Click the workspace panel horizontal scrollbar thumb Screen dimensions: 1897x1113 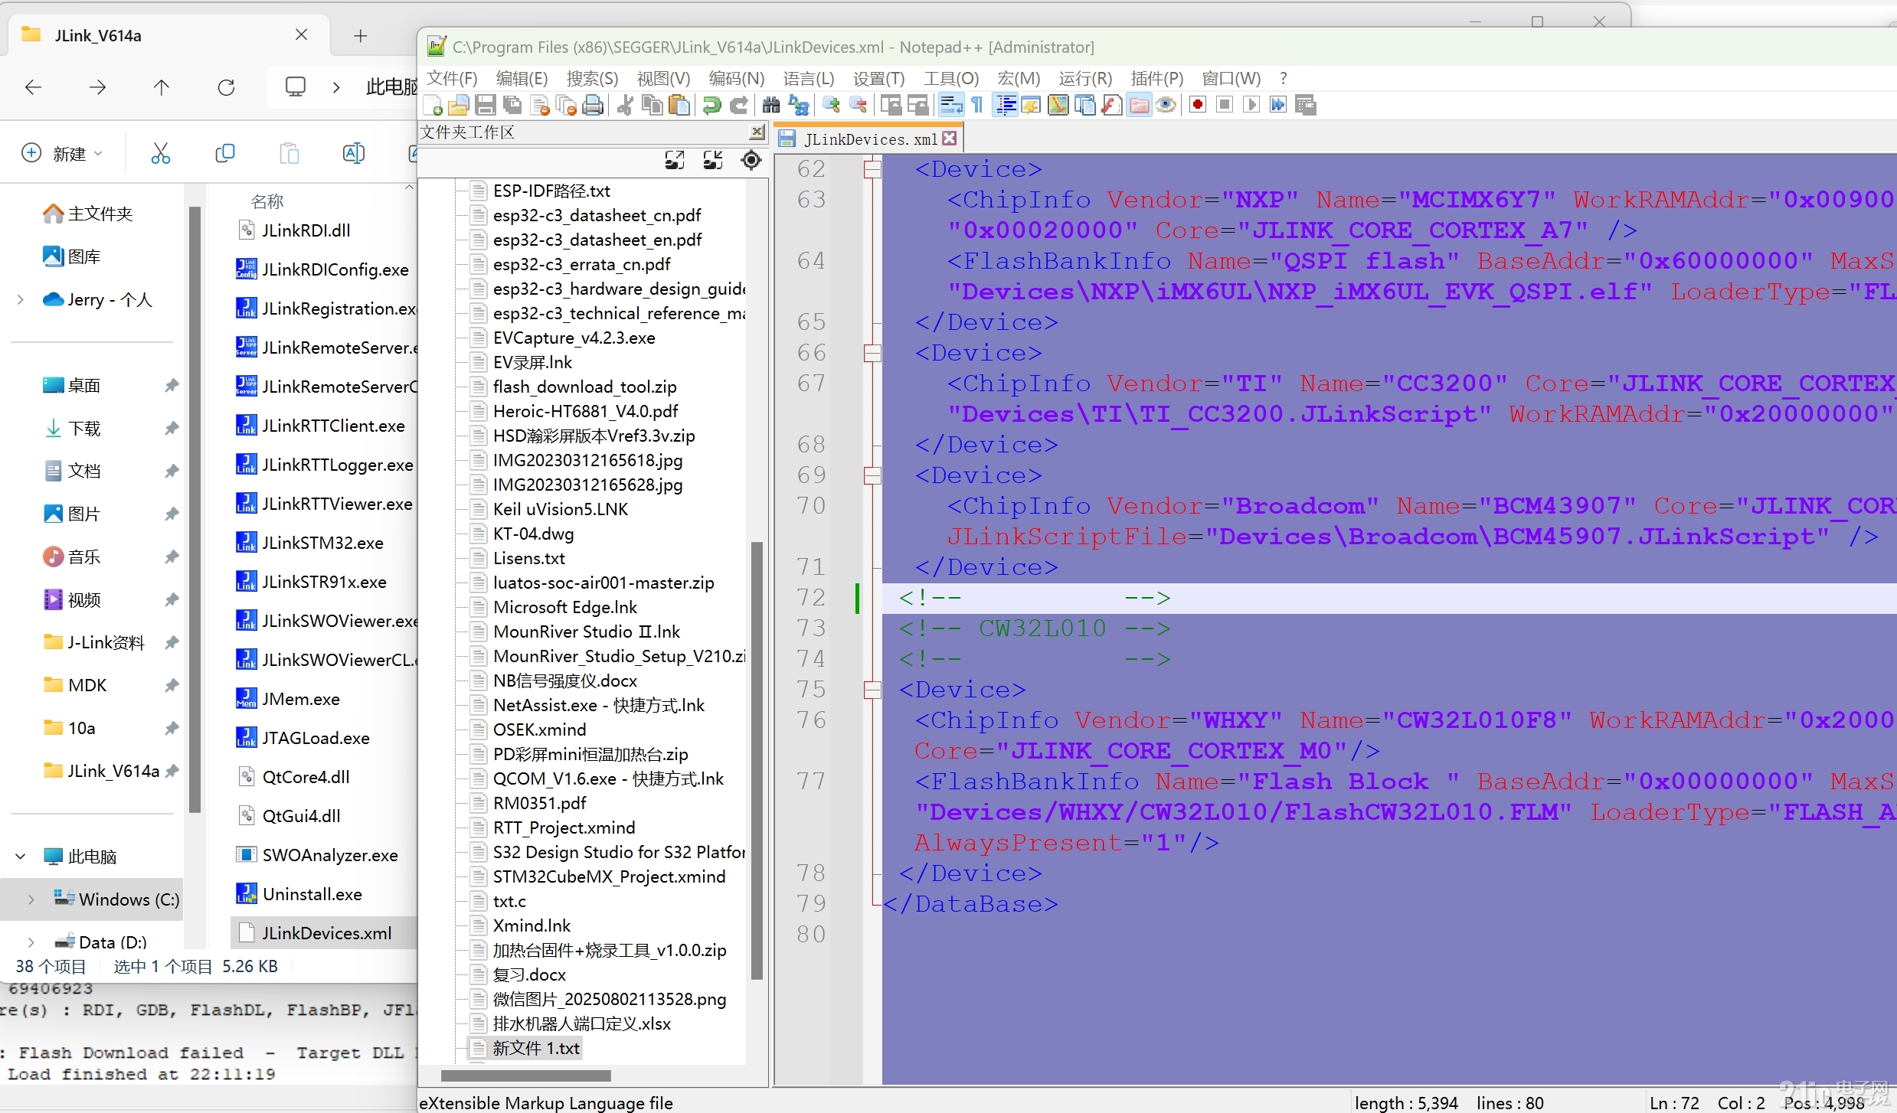[x=526, y=1075]
